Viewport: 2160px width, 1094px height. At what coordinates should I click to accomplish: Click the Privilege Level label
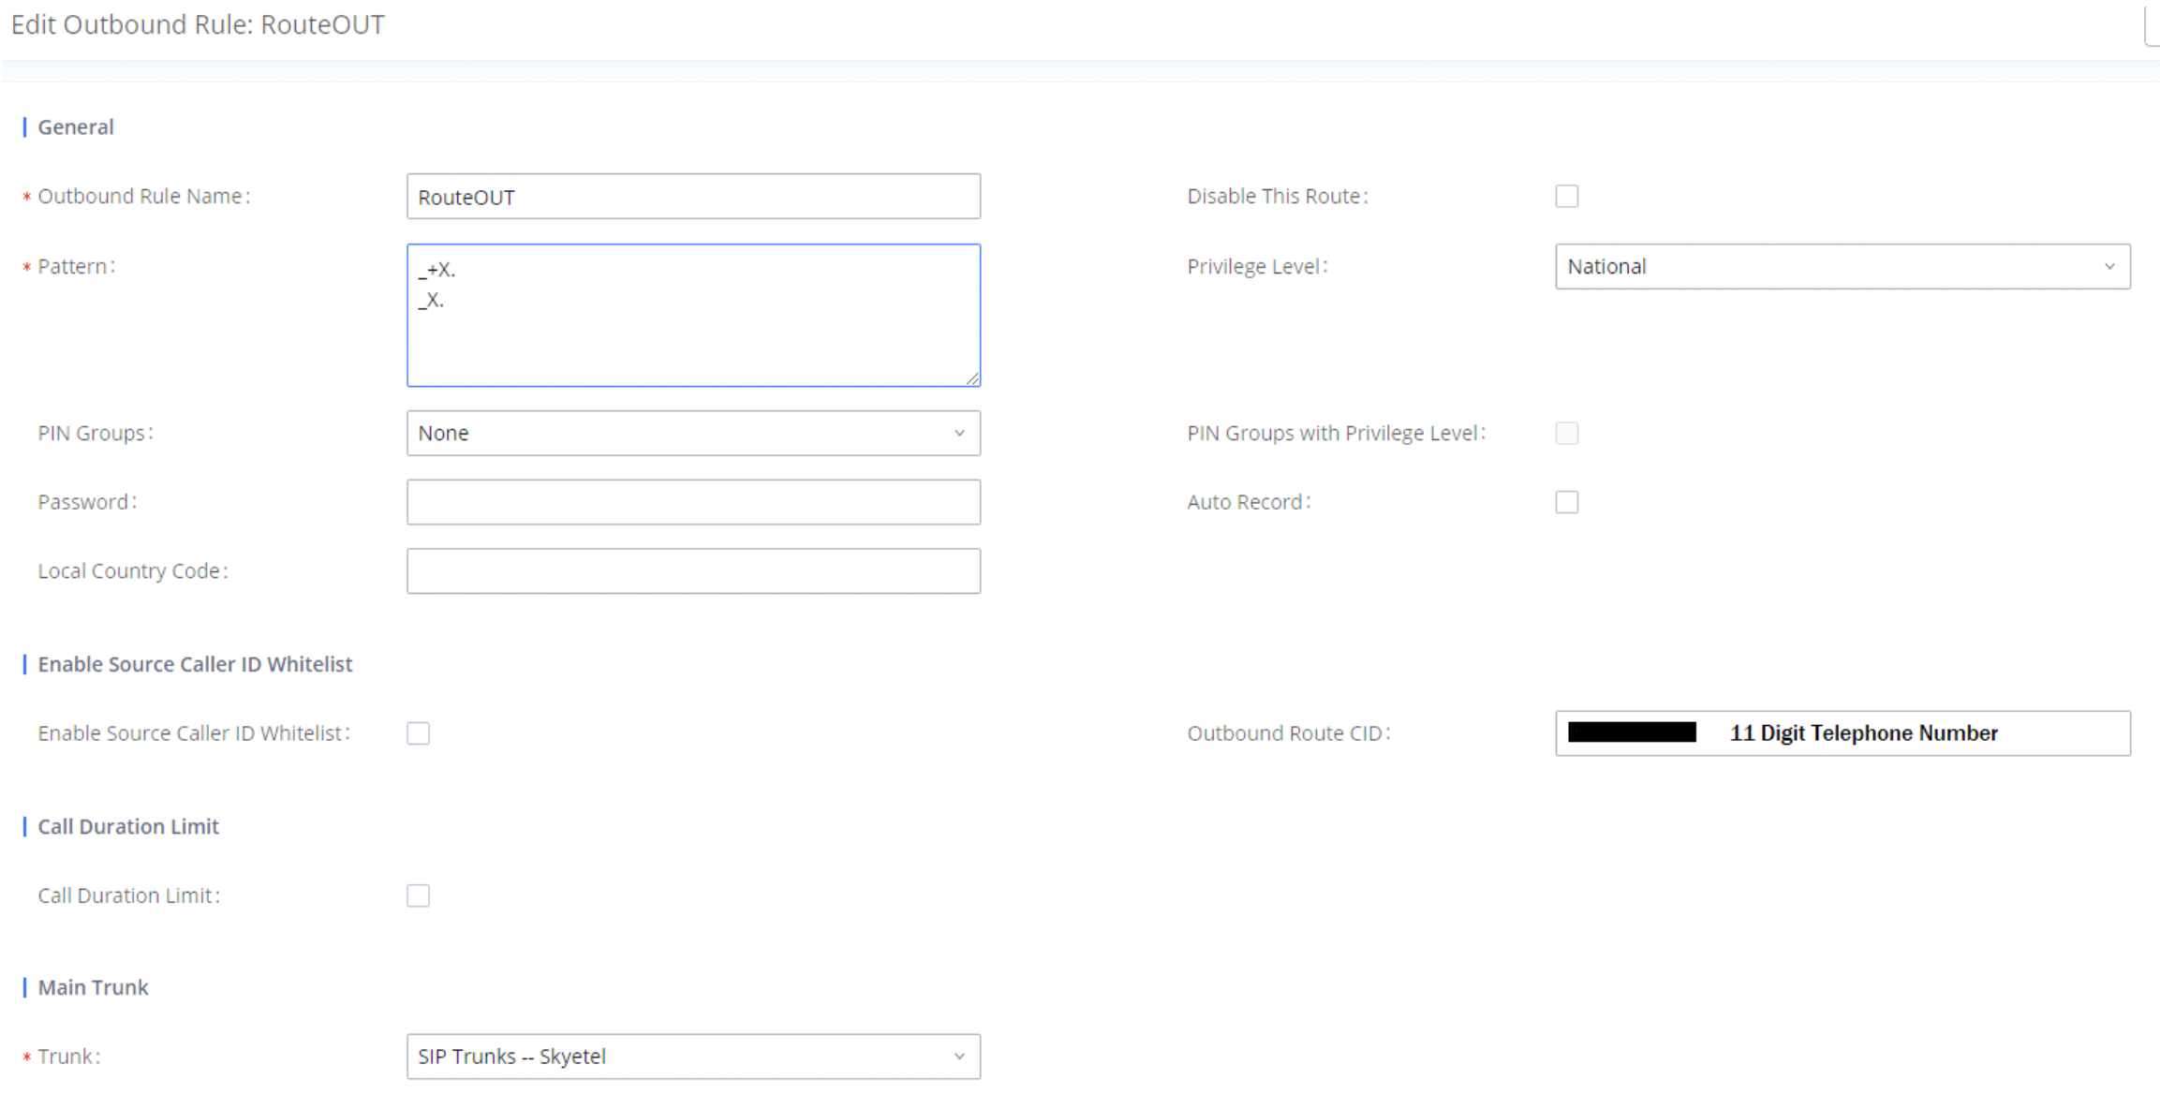tap(1257, 266)
